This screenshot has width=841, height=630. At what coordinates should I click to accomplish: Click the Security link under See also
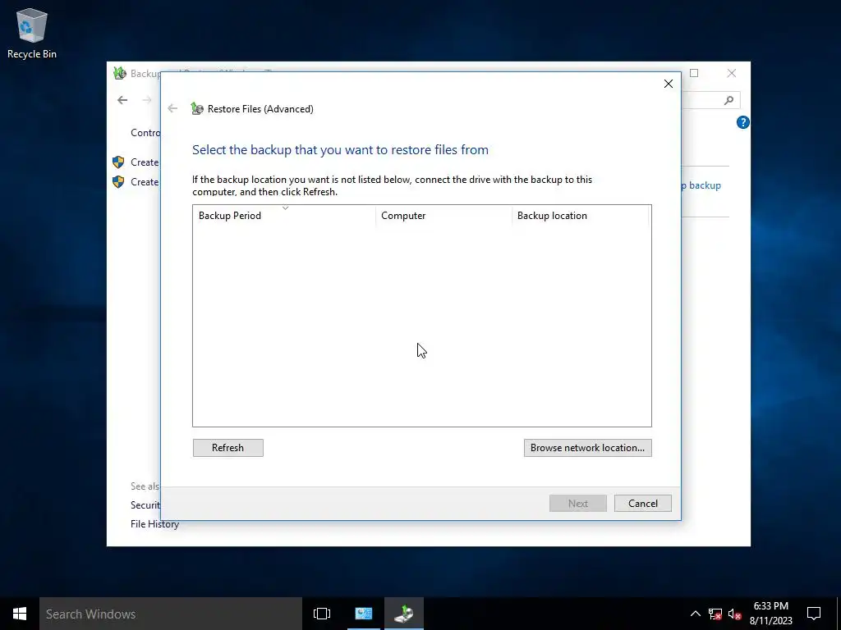coord(145,505)
